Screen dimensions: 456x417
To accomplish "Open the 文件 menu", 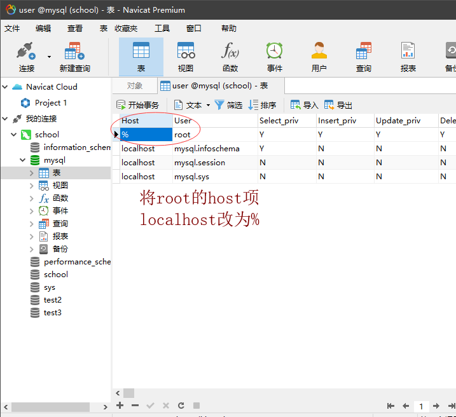I will click(12, 29).
